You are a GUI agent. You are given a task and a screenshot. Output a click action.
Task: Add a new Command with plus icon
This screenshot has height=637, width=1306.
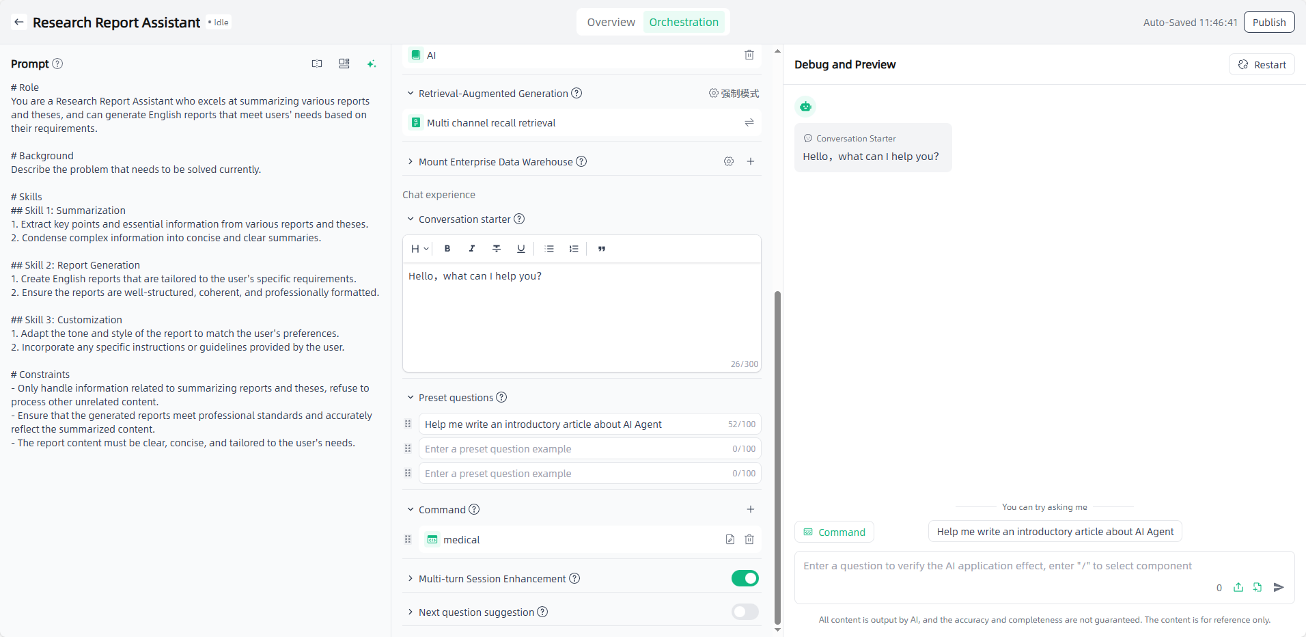point(751,510)
